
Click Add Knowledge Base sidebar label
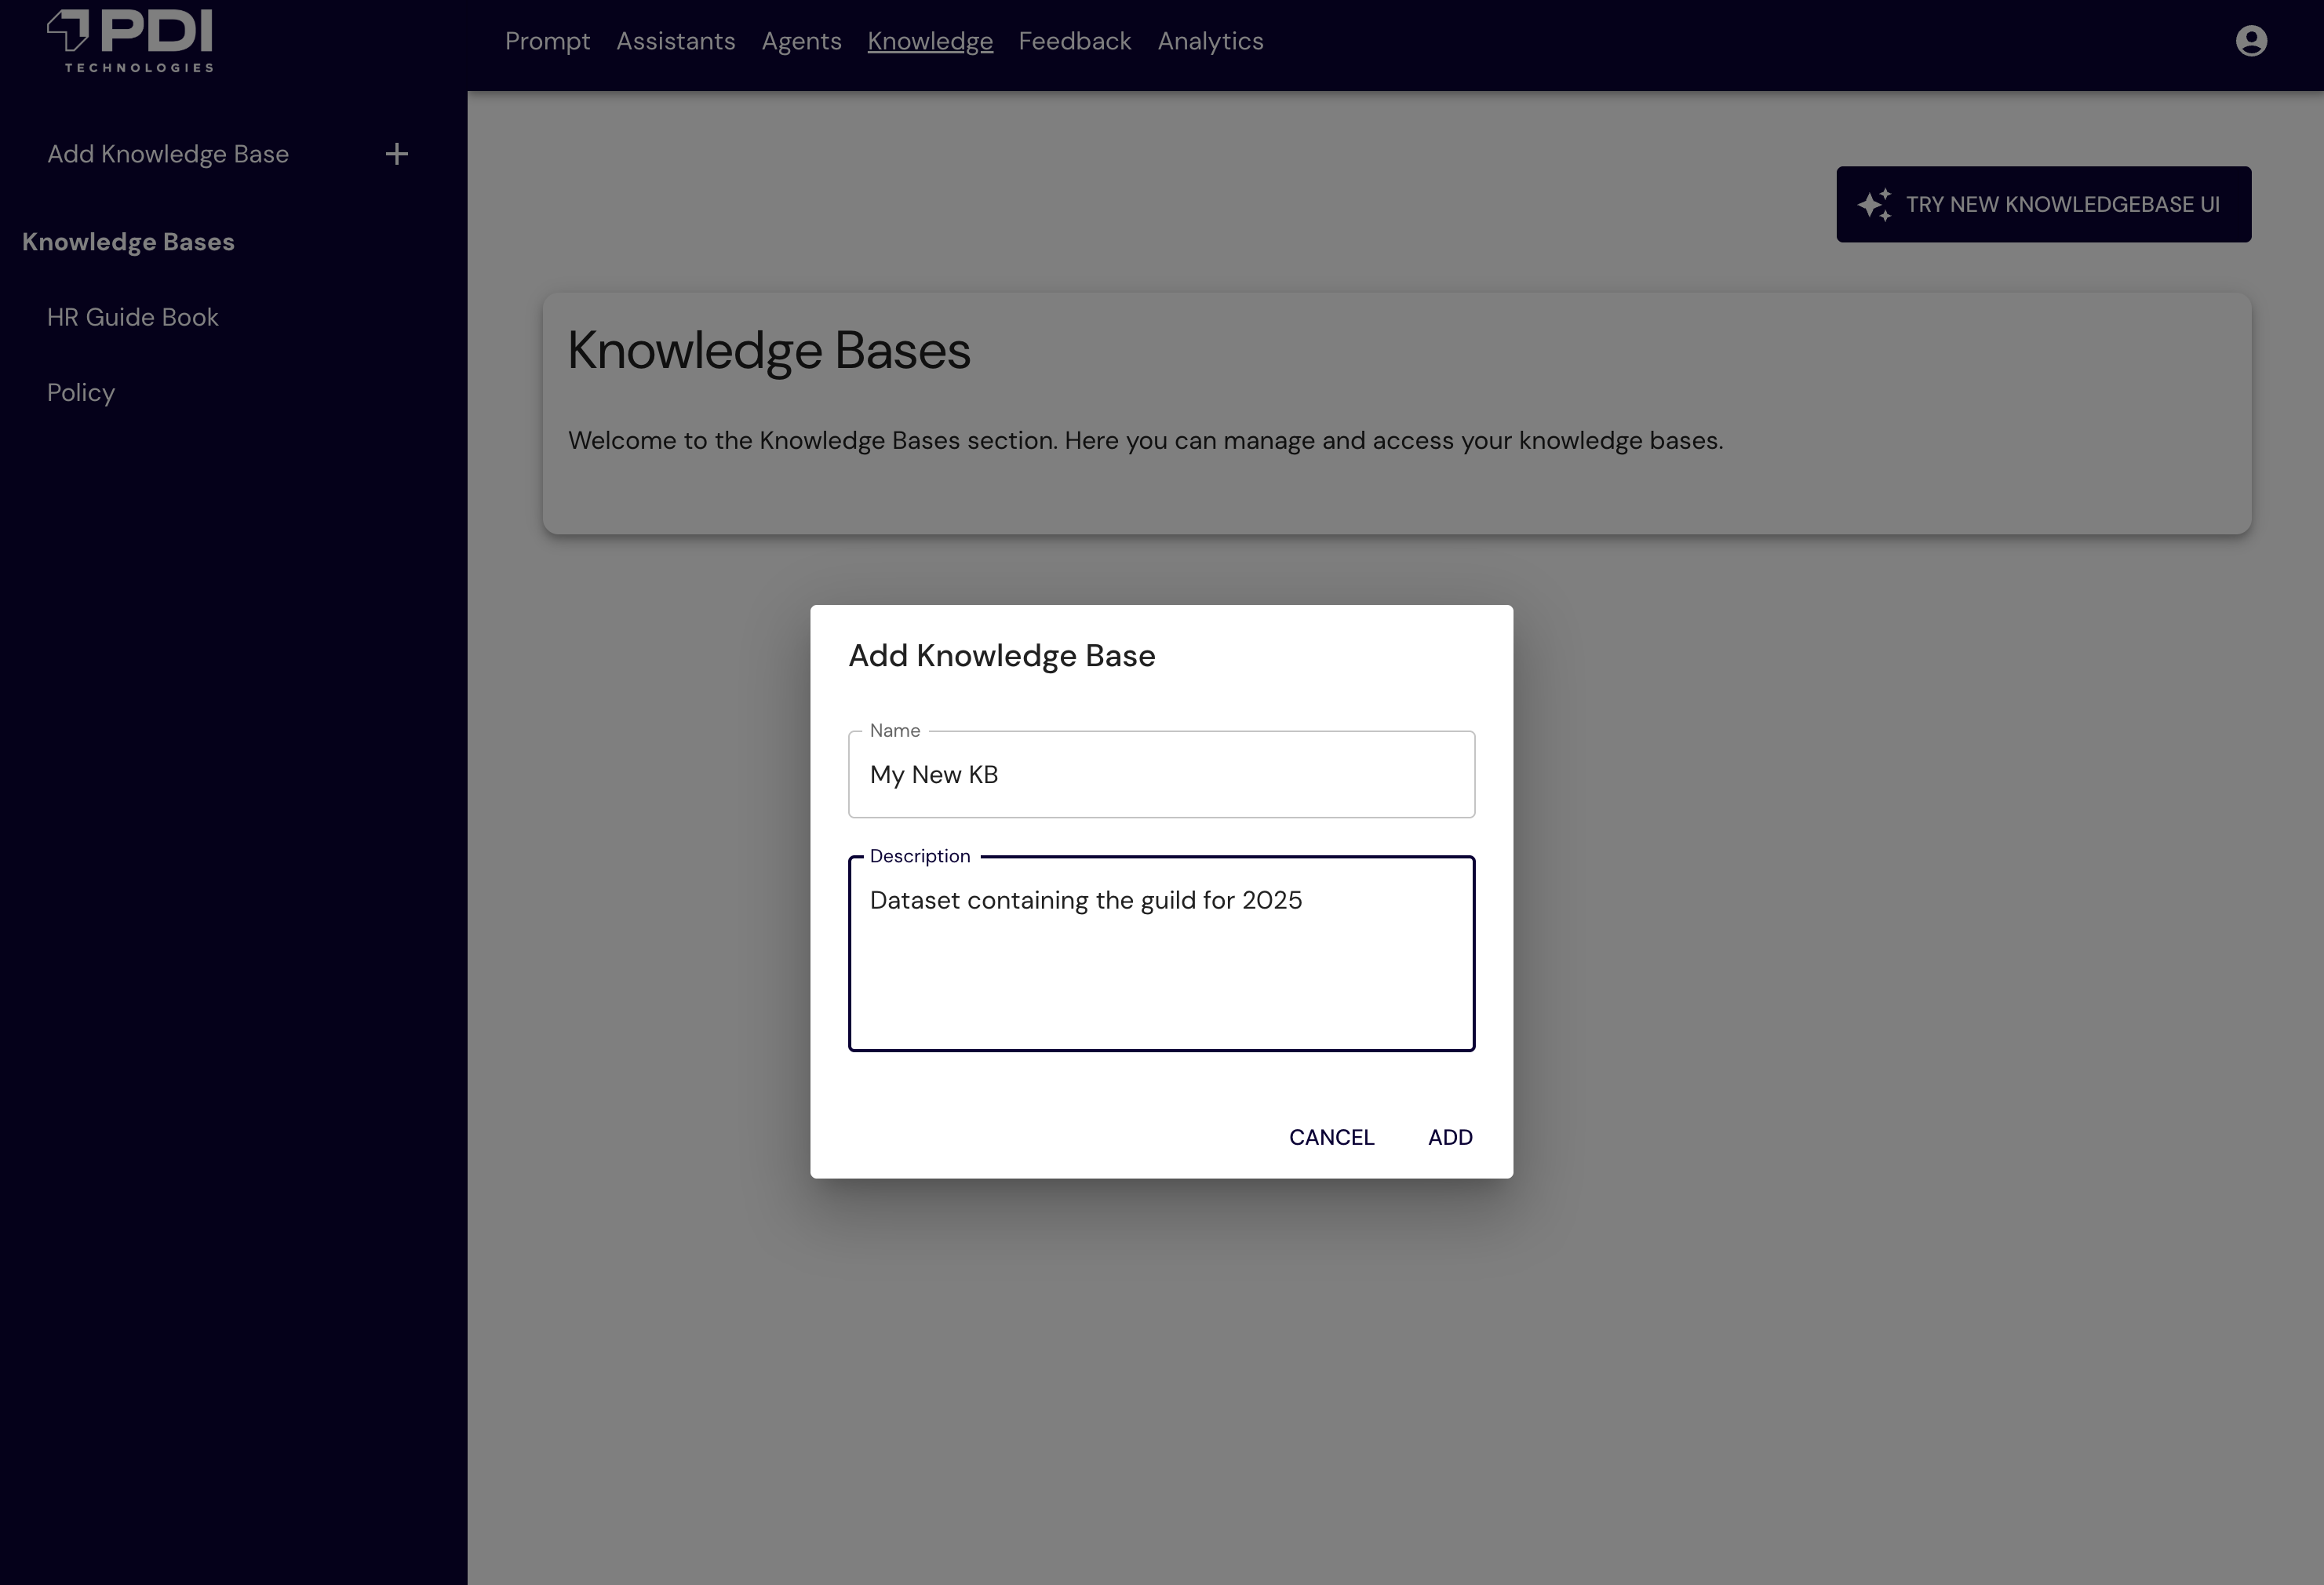pos(168,154)
